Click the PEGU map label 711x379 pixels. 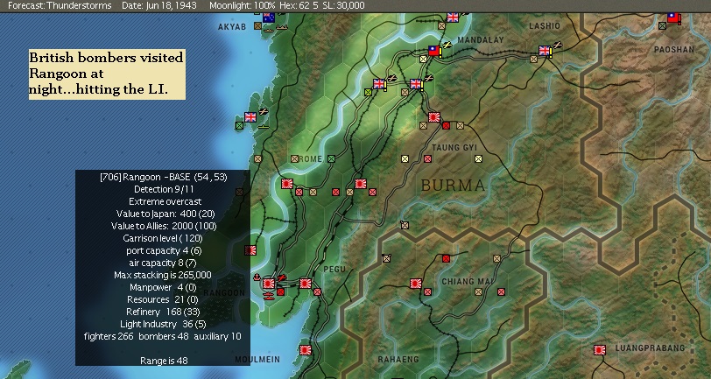pos(334,270)
